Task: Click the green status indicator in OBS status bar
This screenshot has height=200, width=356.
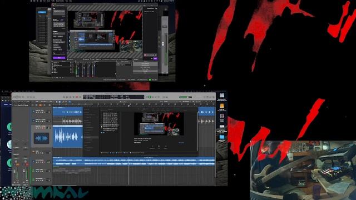Action: tap(150, 79)
